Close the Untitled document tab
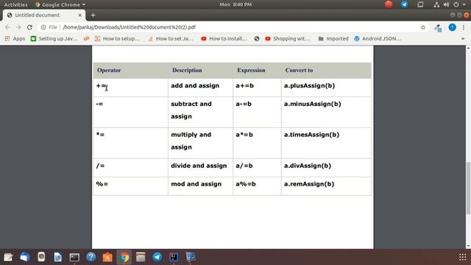This screenshot has width=471, height=265. (x=80, y=15)
